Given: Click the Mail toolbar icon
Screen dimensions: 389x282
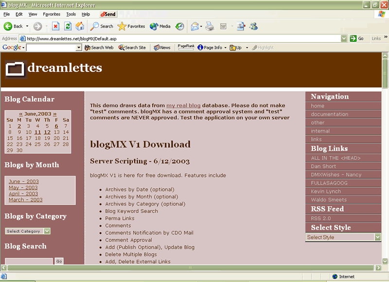Looking at the screenshot, I should 195,26.
